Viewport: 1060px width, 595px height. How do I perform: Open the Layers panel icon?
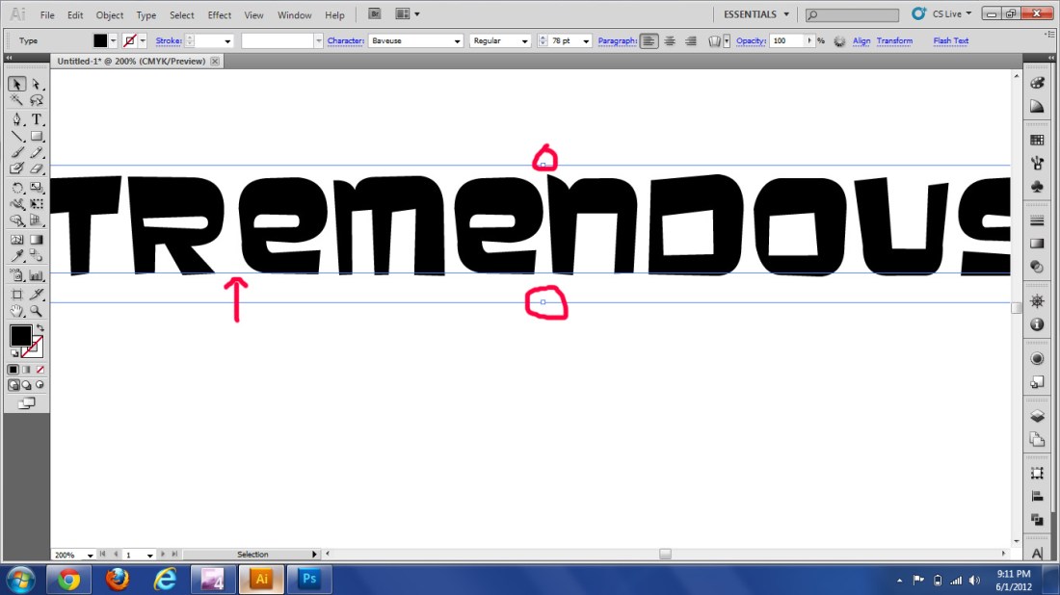click(1037, 417)
